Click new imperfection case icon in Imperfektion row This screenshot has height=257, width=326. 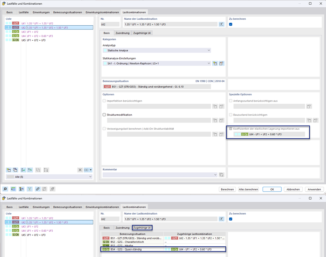[215, 106]
